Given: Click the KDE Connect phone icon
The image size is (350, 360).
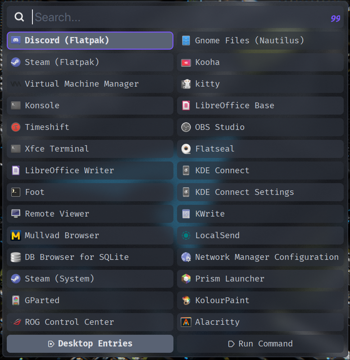Looking at the screenshot, I should [186, 171].
